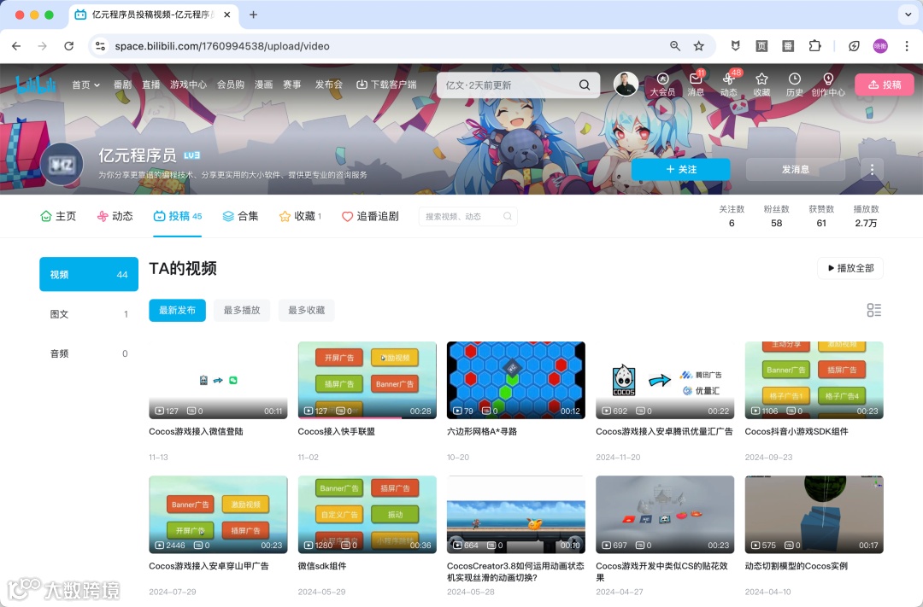Click the LV3 level badge
Screen dimensions: 923x607
click(192, 155)
